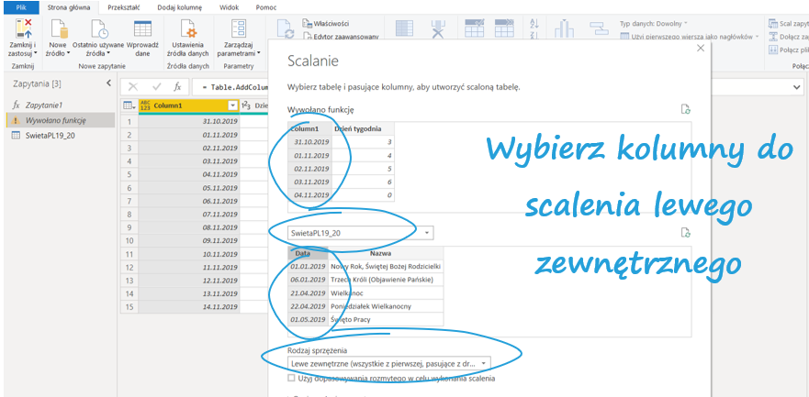Image resolution: width=809 pixels, height=397 pixels.
Task: Click the refresh icon beside the first table preview
Action: [x=685, y=108]
